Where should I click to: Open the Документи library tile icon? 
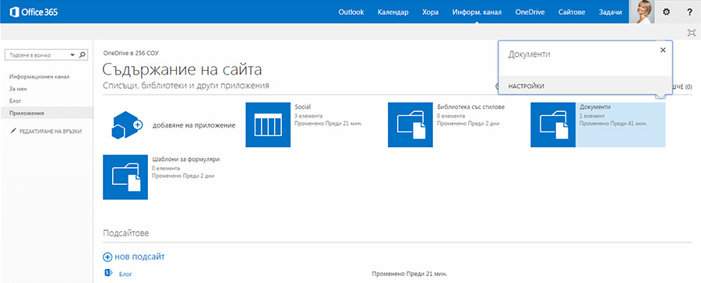coord(553,124)
